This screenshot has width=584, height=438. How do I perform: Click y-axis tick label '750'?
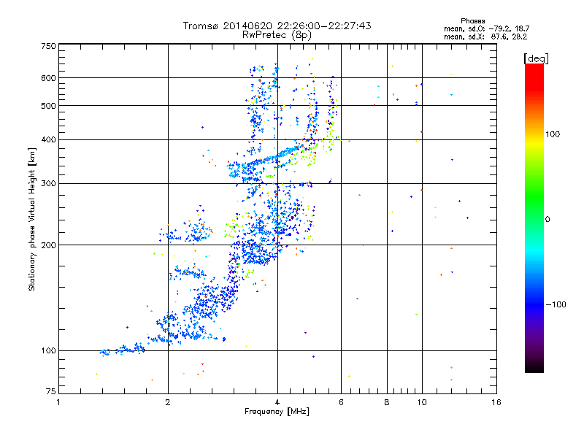[x=48, y=46]
